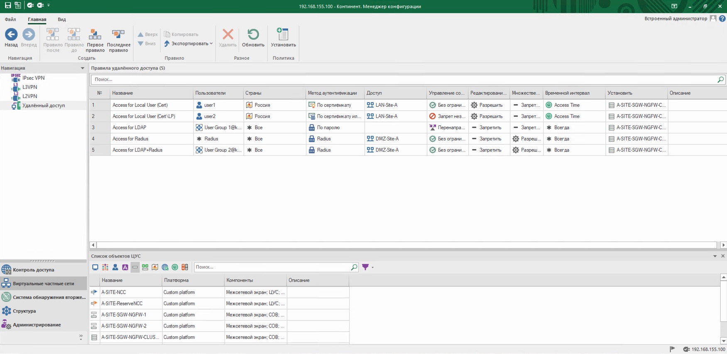Open the Файл menu

(x=10, y=20)
